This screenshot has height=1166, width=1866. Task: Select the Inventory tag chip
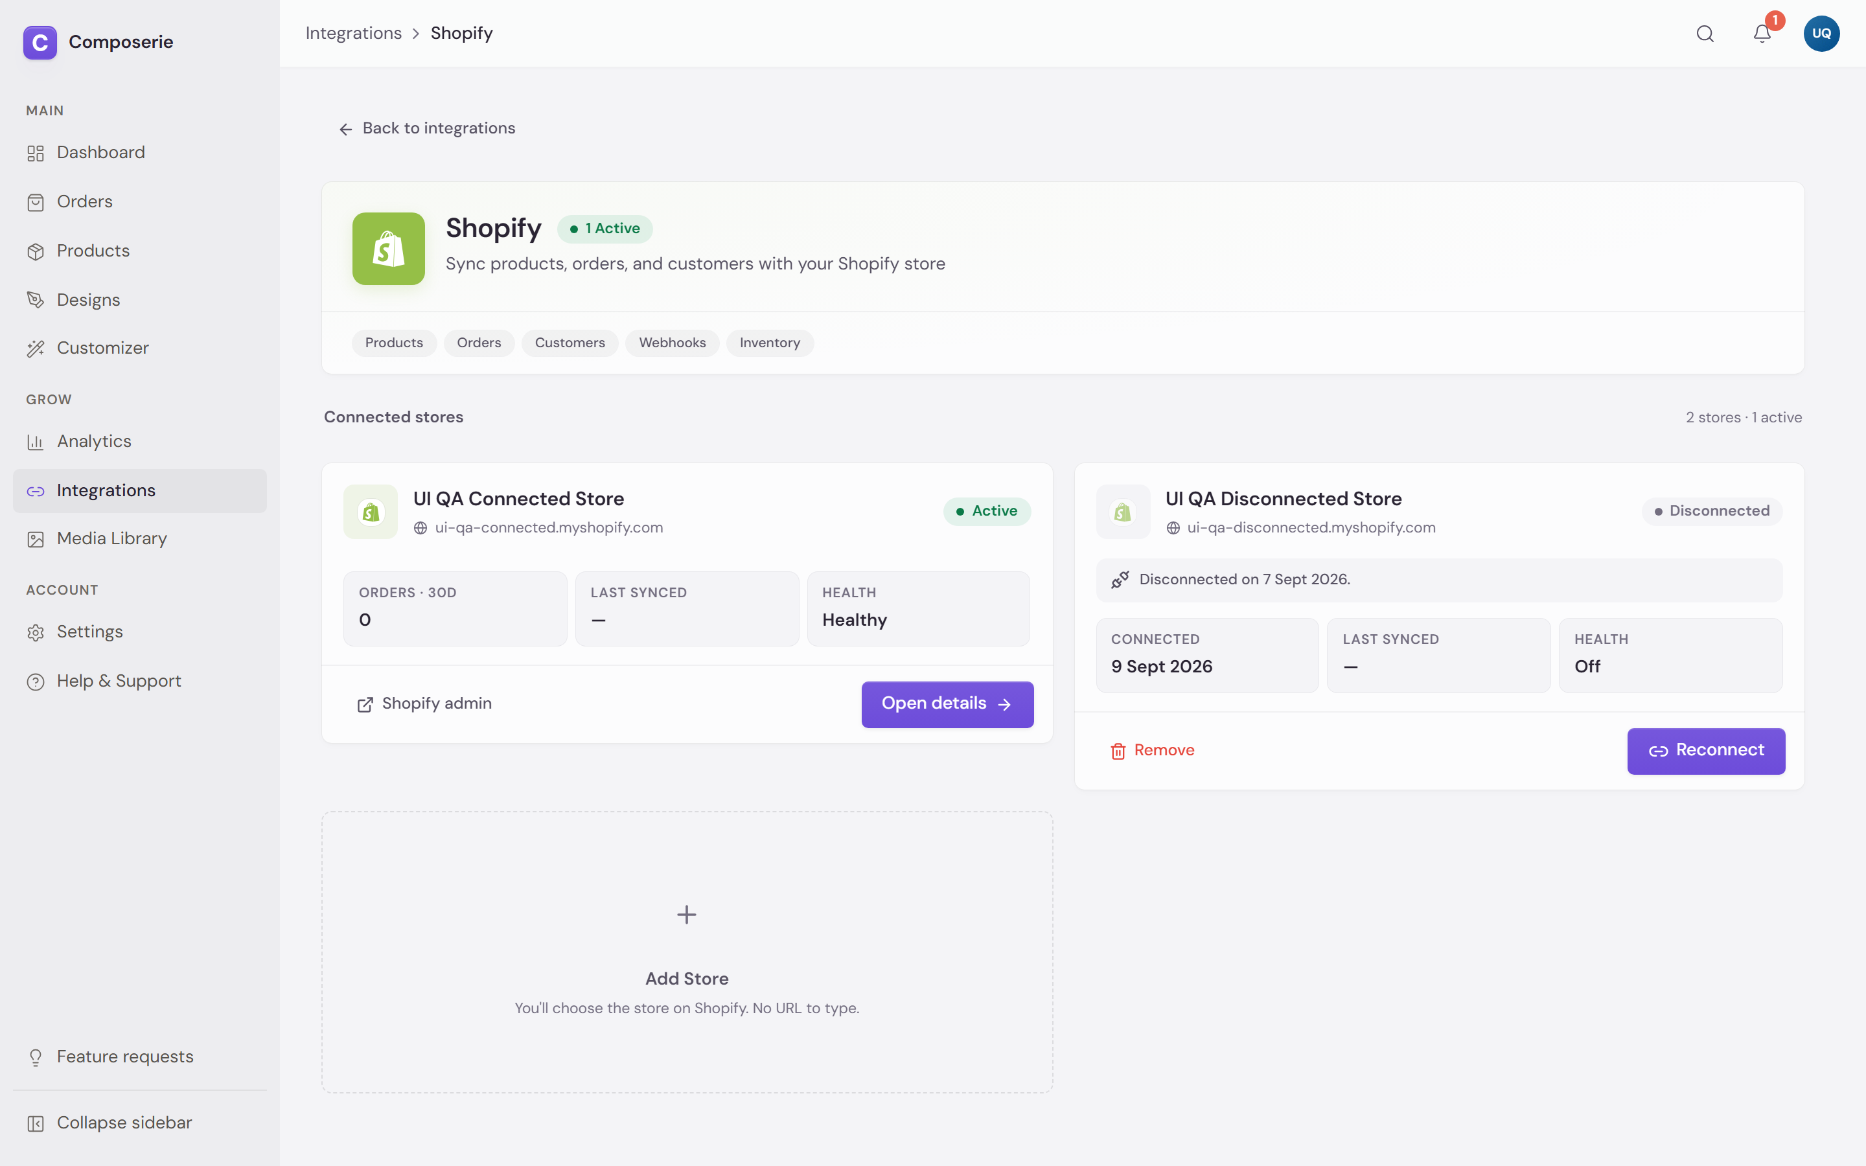(x=770, y=343)
